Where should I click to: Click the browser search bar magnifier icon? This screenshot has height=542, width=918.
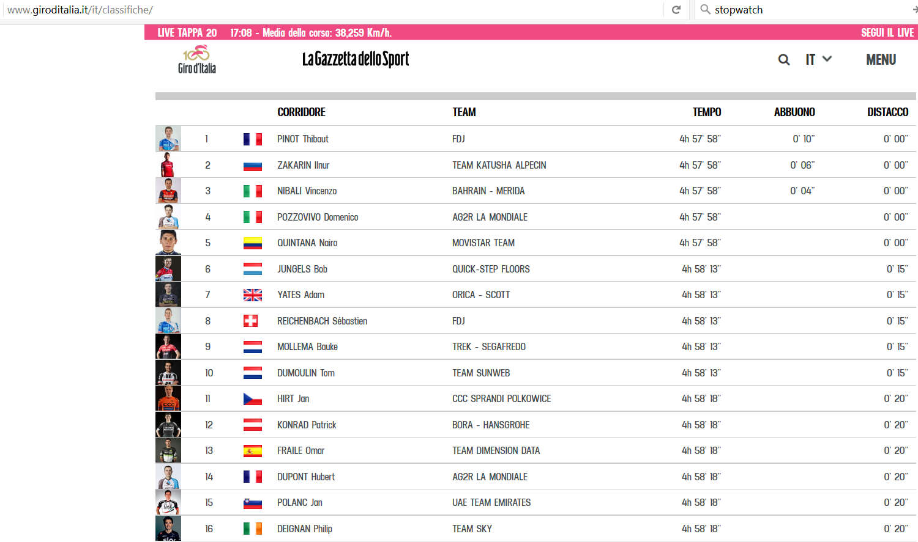706,9
